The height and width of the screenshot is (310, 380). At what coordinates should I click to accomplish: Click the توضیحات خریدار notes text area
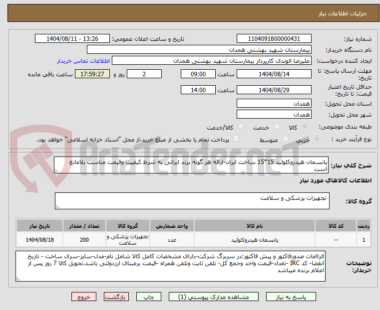coord(170,266)
